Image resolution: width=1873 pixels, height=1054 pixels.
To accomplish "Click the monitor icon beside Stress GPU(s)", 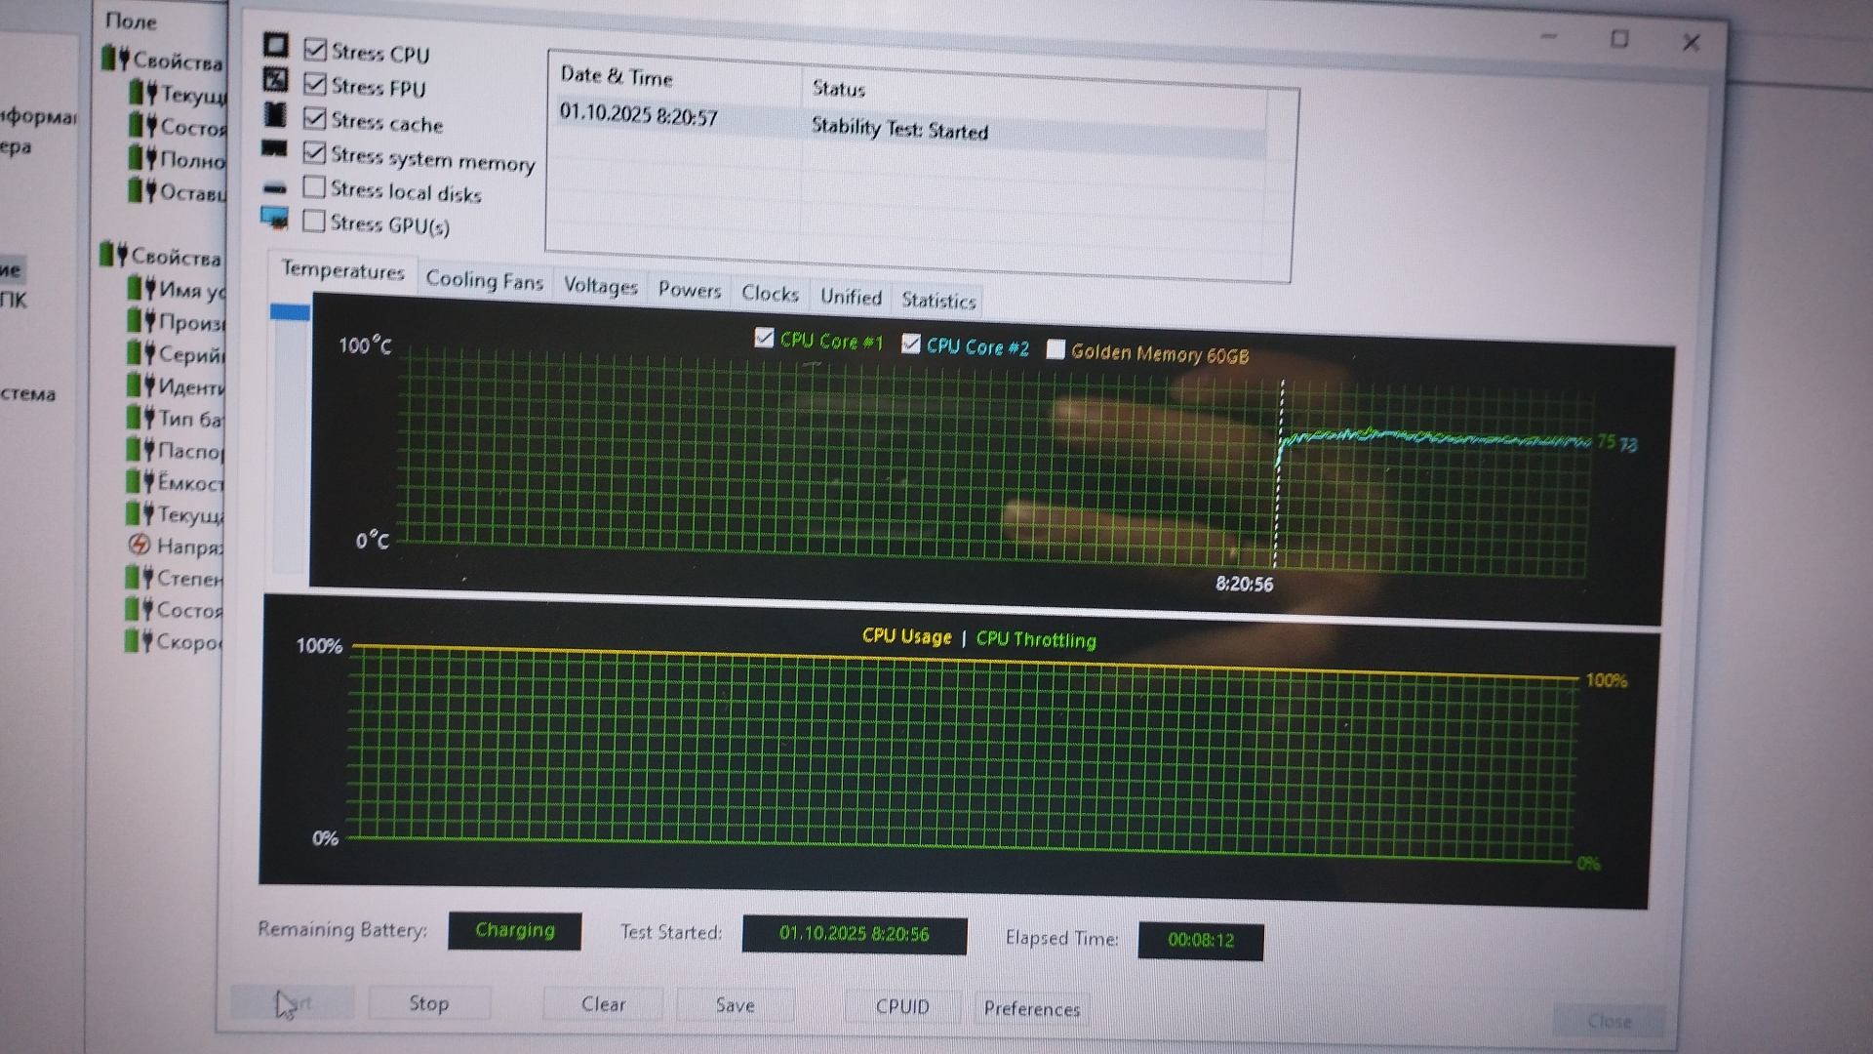I will (x=275, y=219).
